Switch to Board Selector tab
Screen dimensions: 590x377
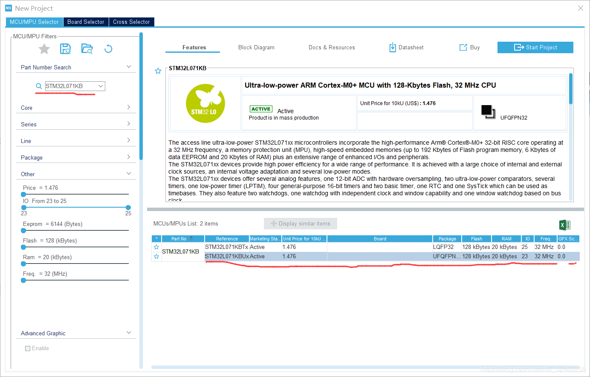pyautogui.click(x=86, y=22)
